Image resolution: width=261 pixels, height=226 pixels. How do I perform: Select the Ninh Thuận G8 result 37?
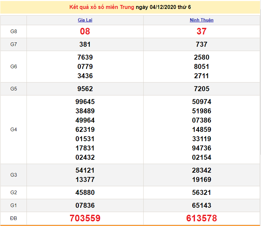coord(201,31)
